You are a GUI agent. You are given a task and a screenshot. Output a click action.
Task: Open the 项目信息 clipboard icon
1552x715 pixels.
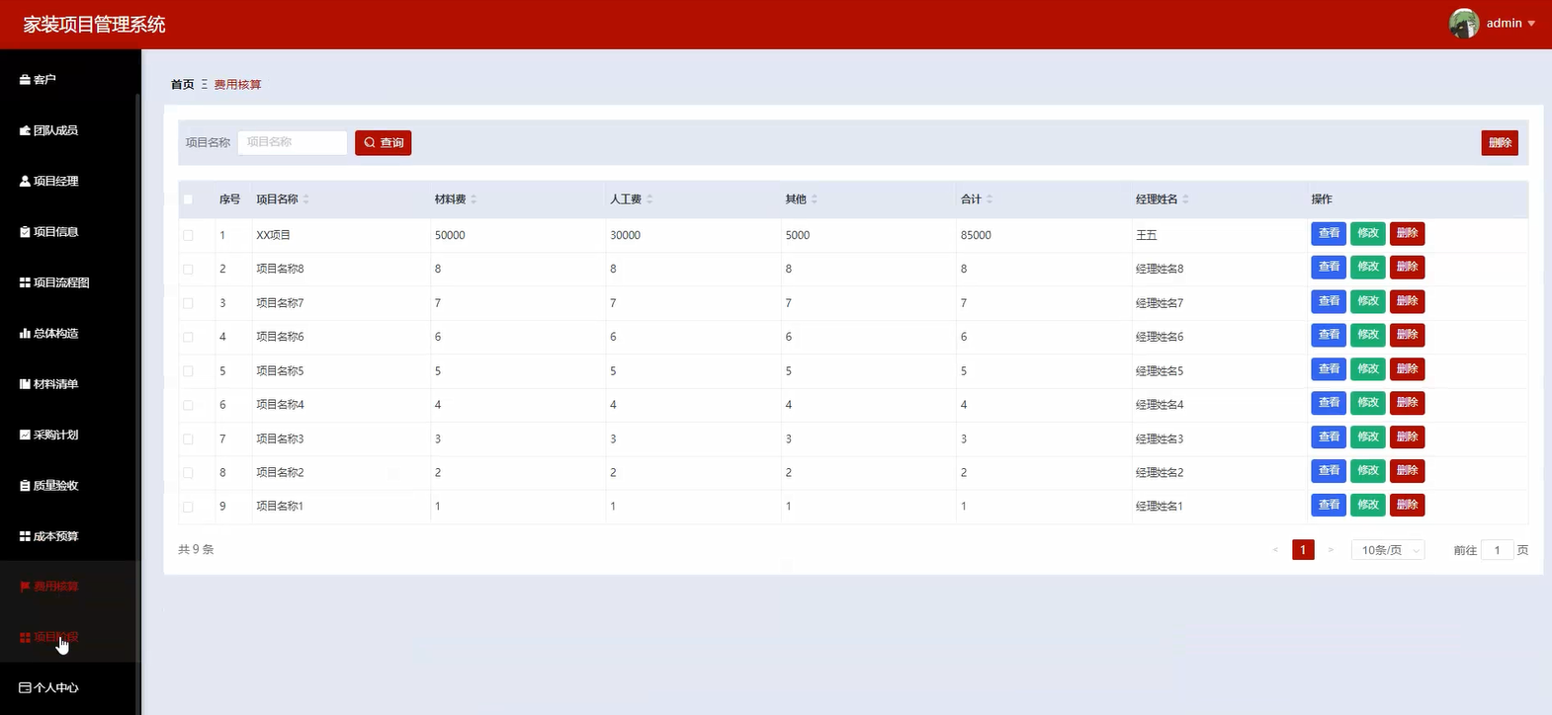25,232
